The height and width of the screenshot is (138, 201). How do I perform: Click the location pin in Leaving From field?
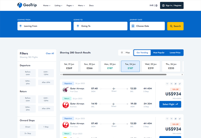pyautogui.click(x=21, y=26)
